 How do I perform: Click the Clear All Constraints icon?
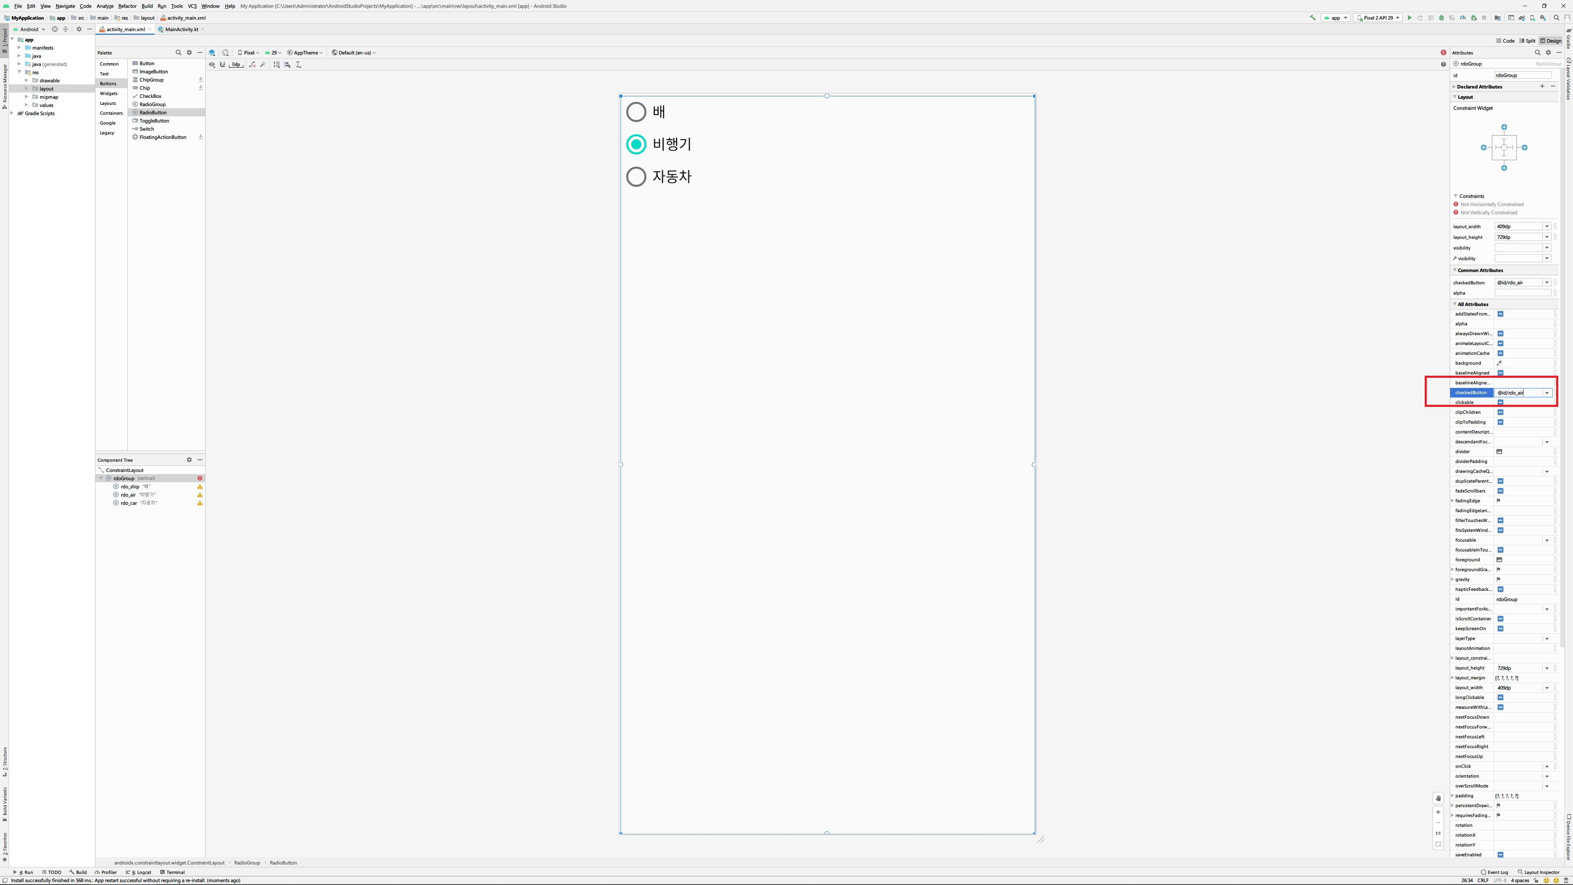point(252,65)
